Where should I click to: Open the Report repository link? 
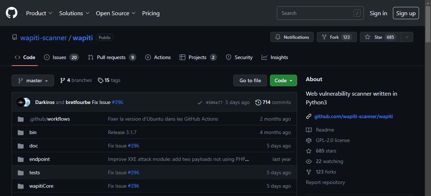325,182
